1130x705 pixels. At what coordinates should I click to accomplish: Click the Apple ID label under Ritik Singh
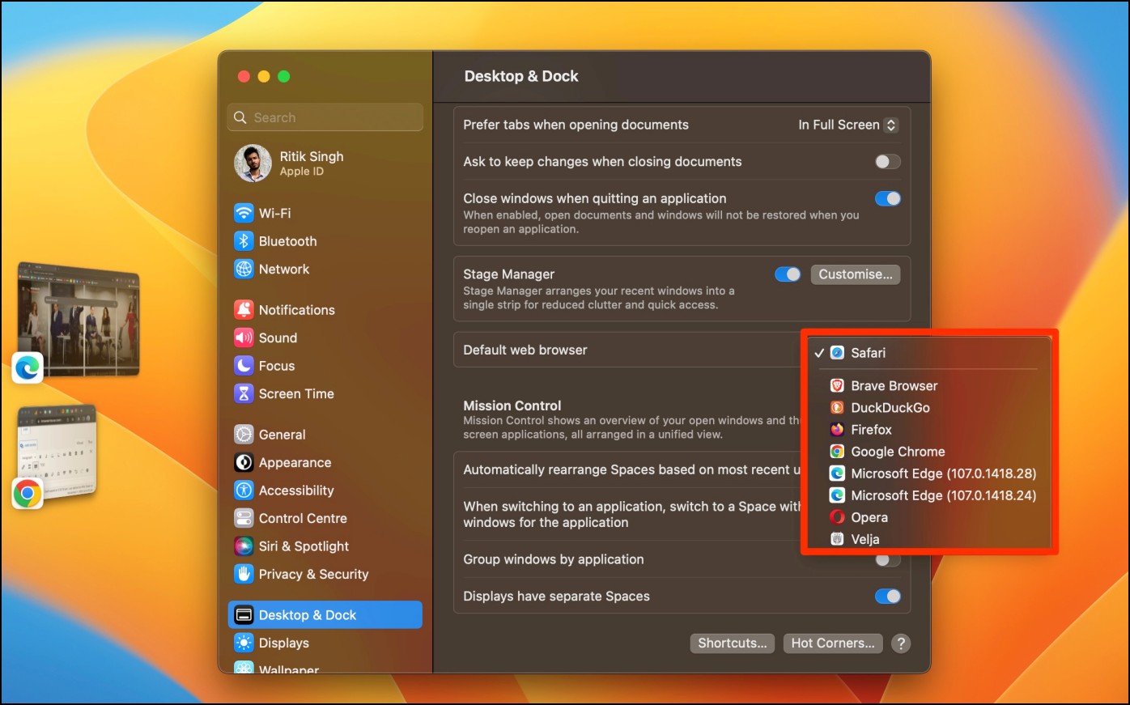pyautogui.click(x=302, y=172)
